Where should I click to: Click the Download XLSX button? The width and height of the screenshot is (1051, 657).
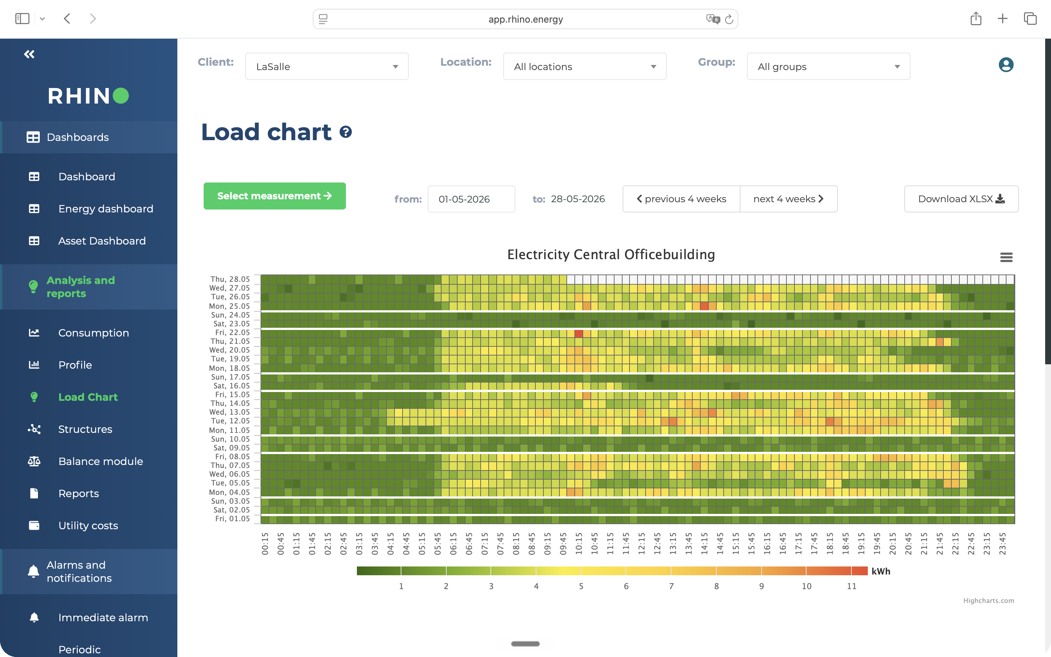click(x=961, y=199)
